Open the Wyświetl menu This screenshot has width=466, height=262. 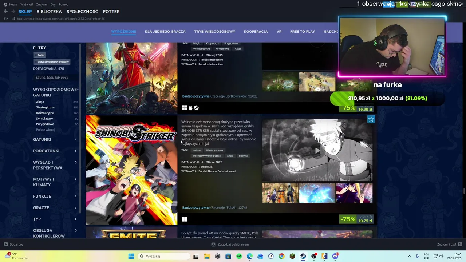pos(27,4)
